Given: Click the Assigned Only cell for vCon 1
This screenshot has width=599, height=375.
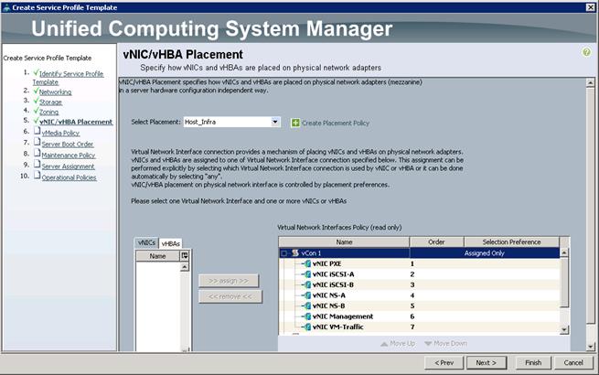Looking at the screenshot, I should click(x=485, y=253).
